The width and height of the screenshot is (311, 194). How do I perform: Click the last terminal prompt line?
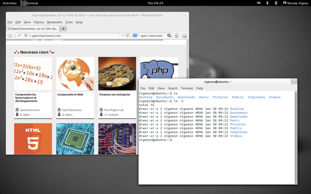point(155,140)
